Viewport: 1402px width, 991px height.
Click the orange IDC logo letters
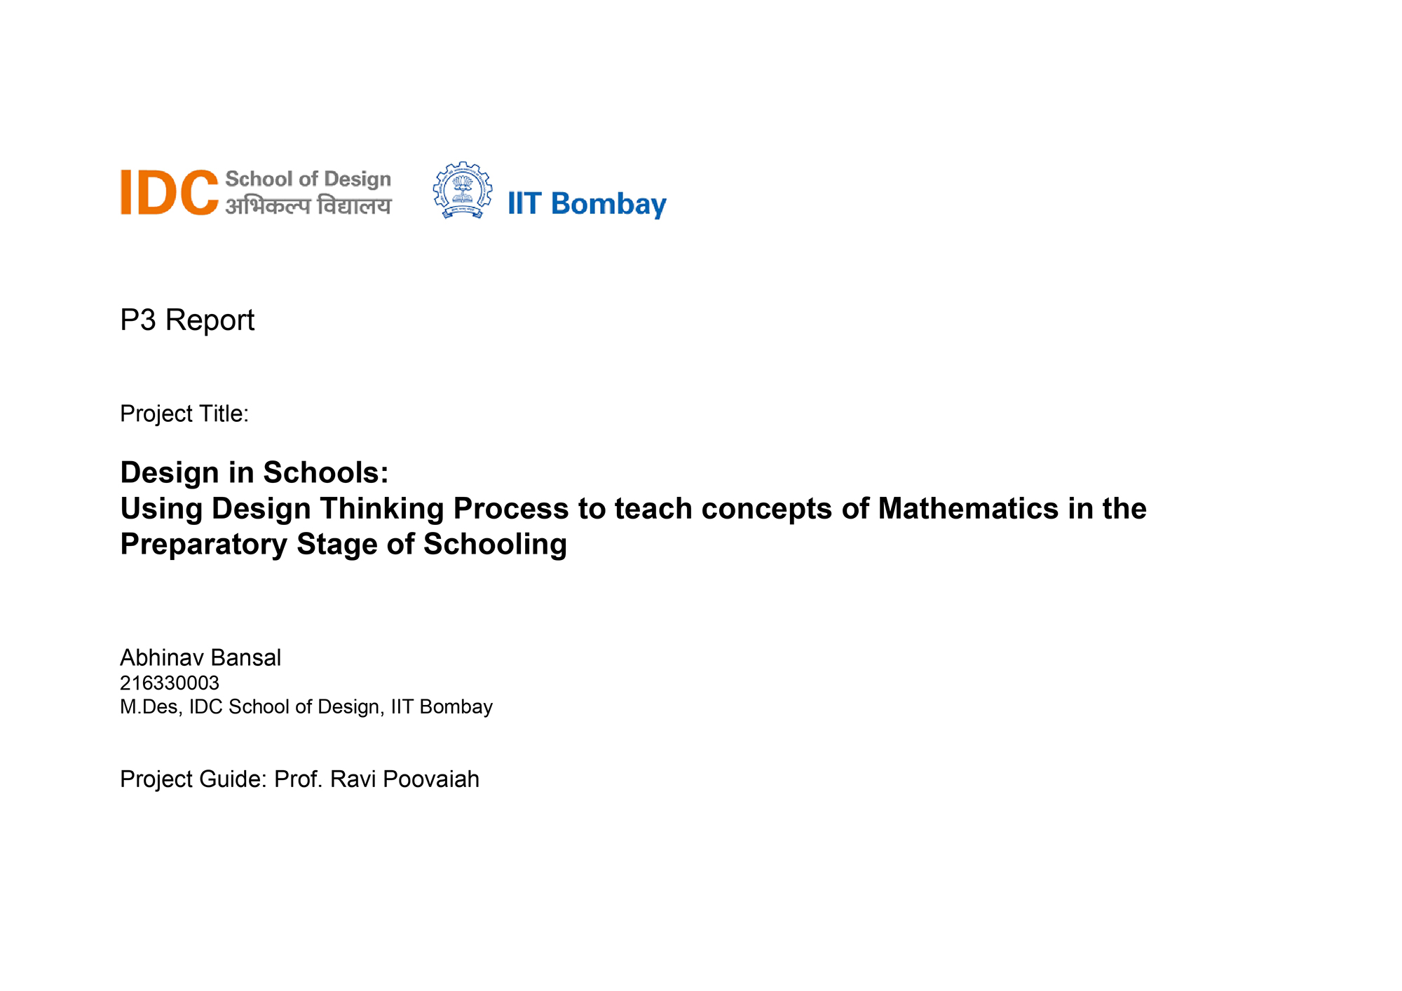(169, 192)
